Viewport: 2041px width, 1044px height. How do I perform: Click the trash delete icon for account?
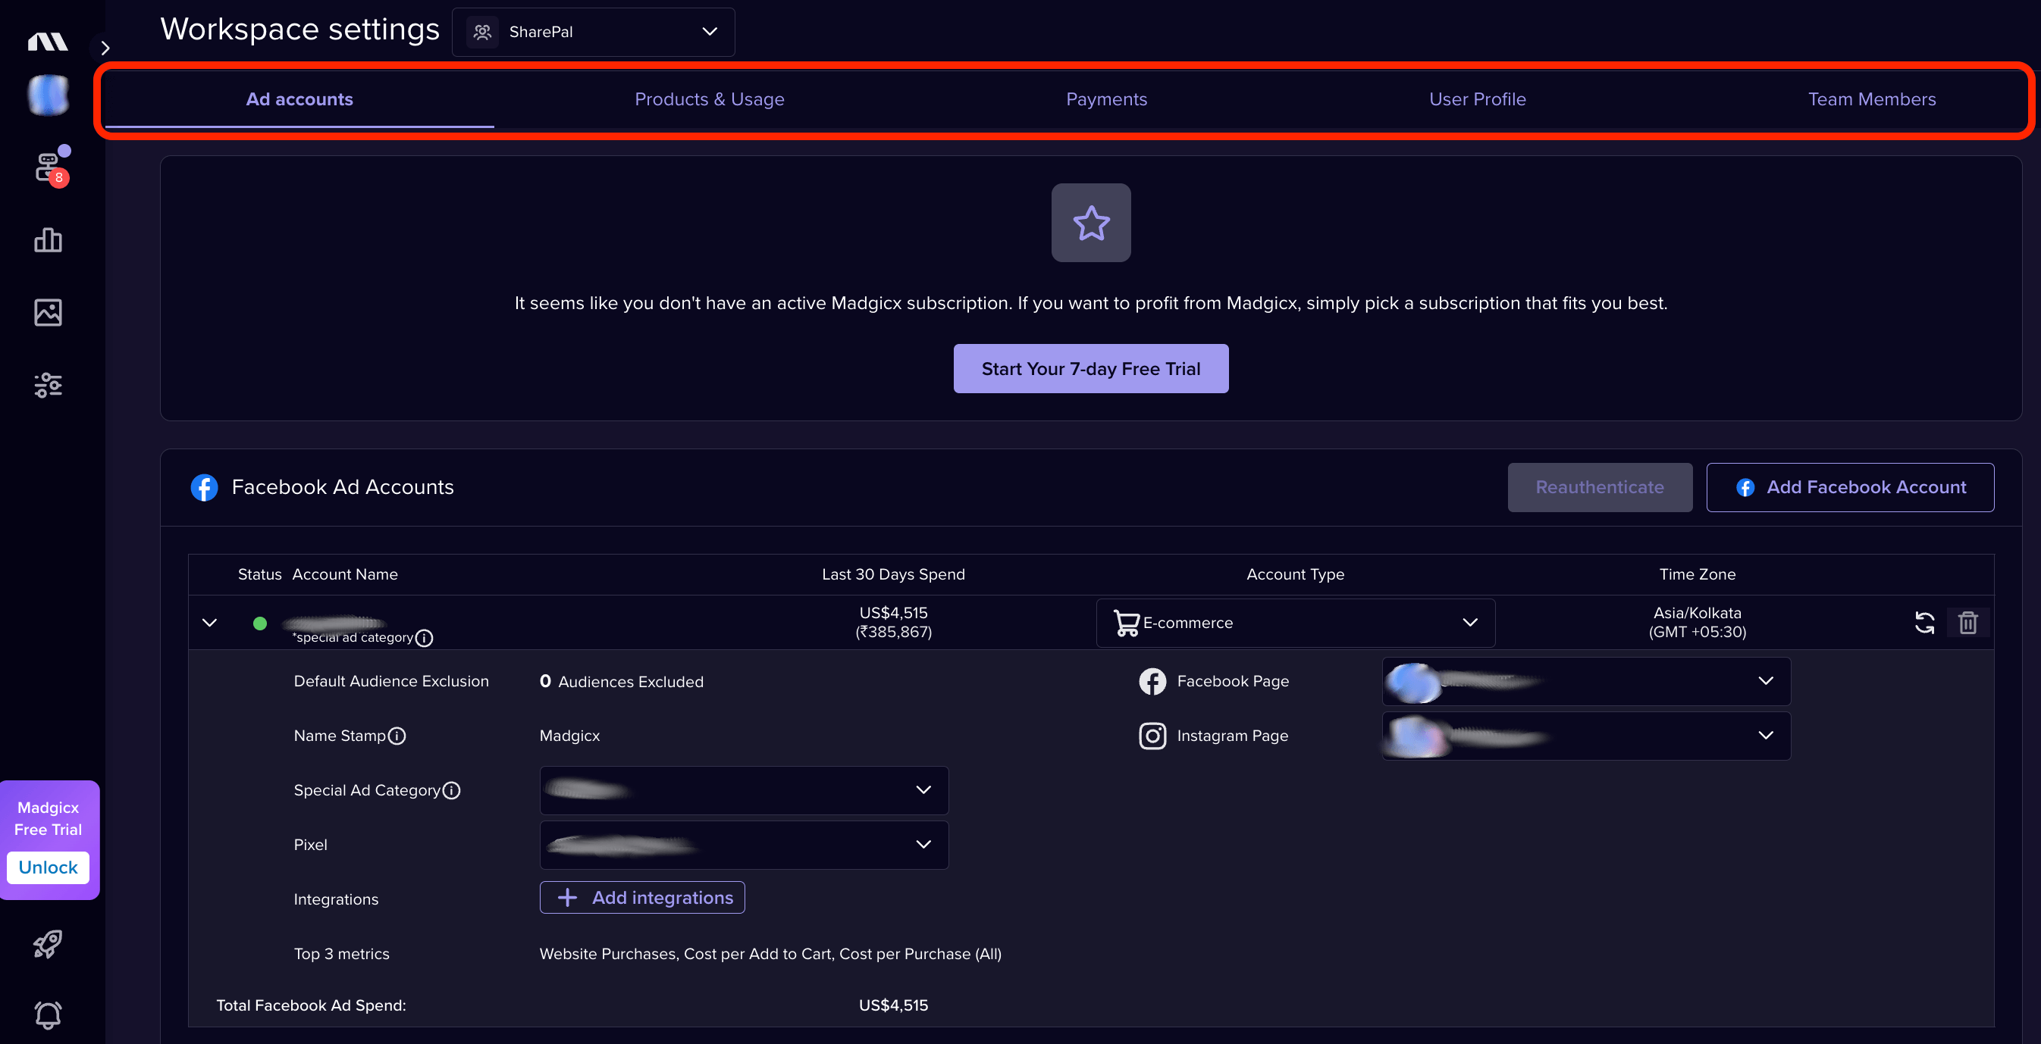pos(1968,623)
